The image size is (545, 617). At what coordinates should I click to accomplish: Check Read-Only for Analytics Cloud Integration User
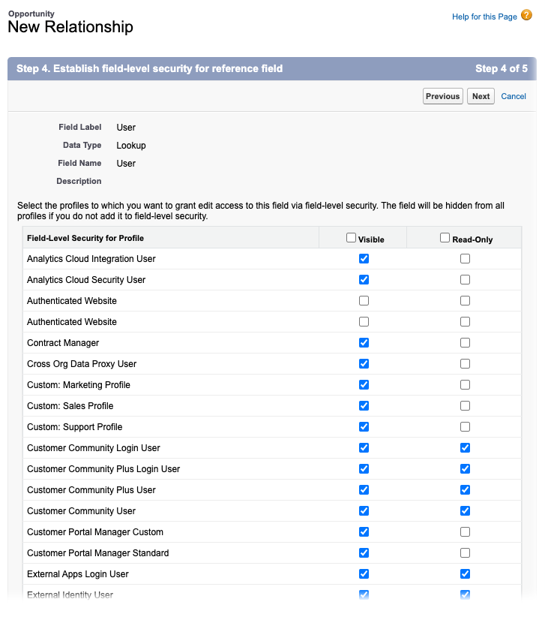pyautogui.click(x=465, y=258)
